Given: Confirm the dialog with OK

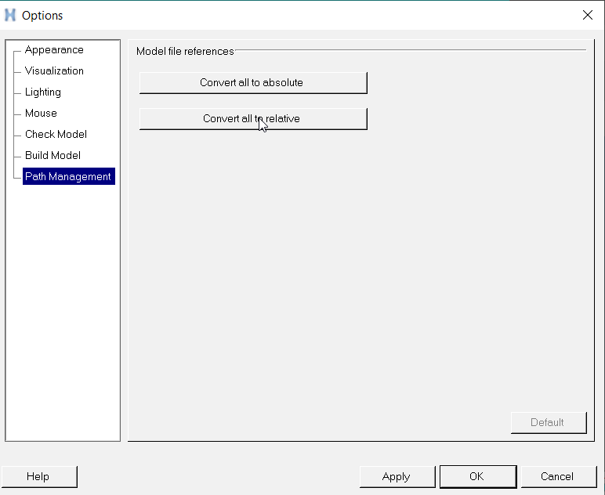Looking at the screenshot, I should [x=478, y=476].
